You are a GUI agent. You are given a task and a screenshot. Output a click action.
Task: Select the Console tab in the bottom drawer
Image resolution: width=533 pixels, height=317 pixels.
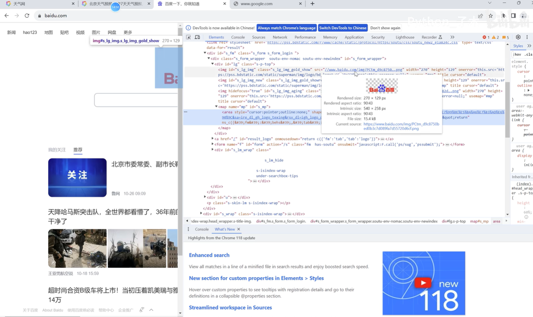click(202, 229)
